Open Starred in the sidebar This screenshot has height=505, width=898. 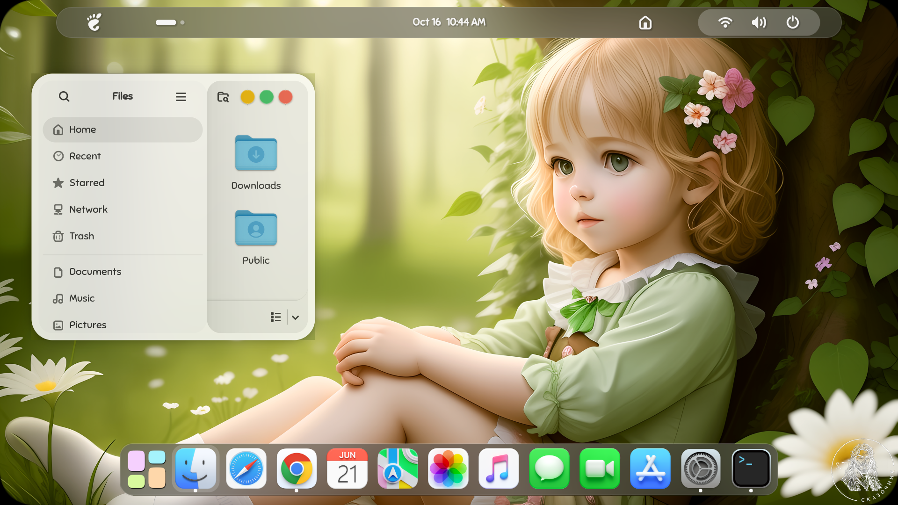pyautogui.click(x=123, y=183)
